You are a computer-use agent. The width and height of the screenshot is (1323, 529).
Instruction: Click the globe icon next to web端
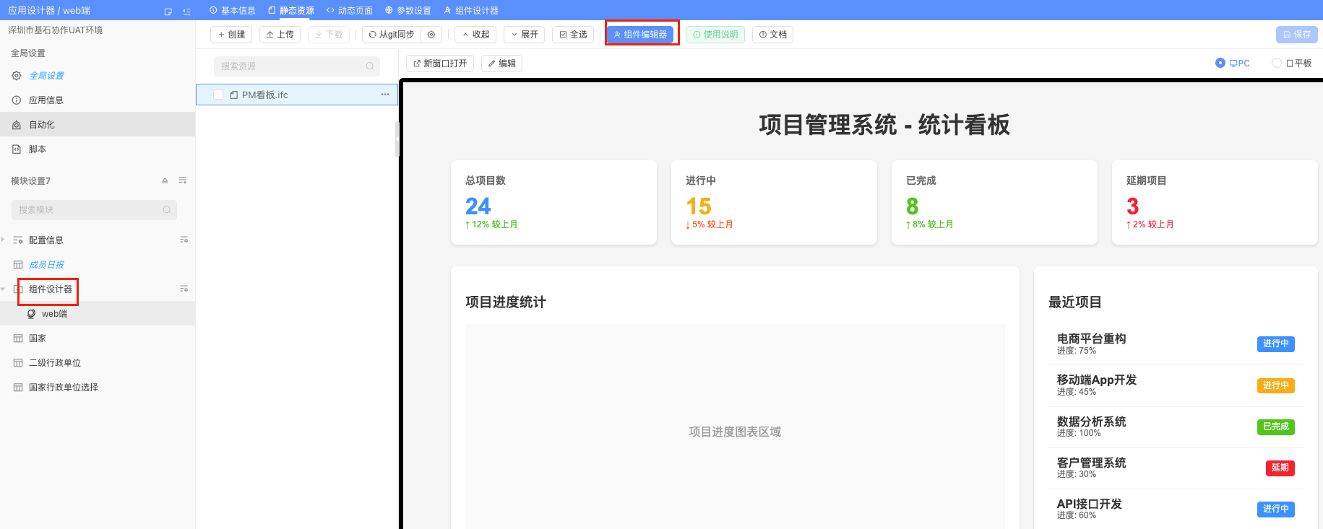coord(31,314)
